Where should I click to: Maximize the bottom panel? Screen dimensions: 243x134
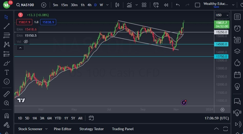tap(226, 129)
